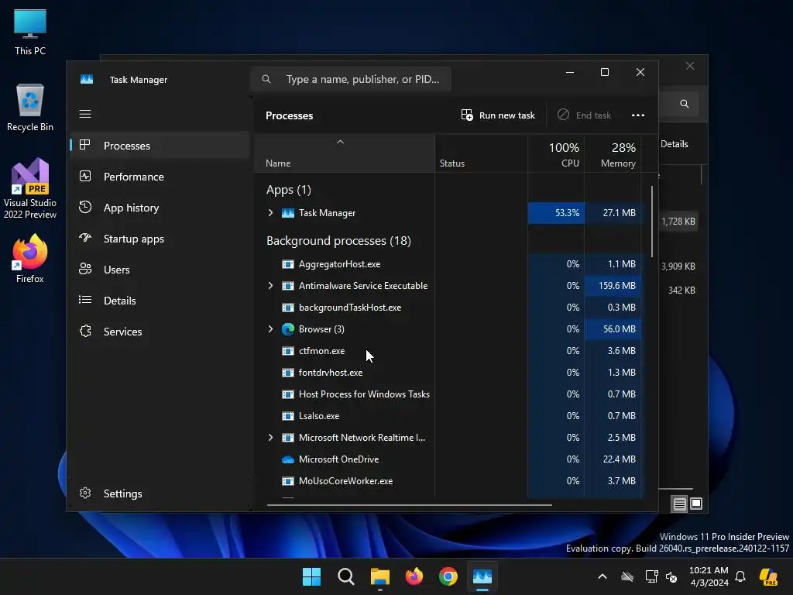
Task: Expand Antimalware Service Executable process group
Action: click(270, 286)
